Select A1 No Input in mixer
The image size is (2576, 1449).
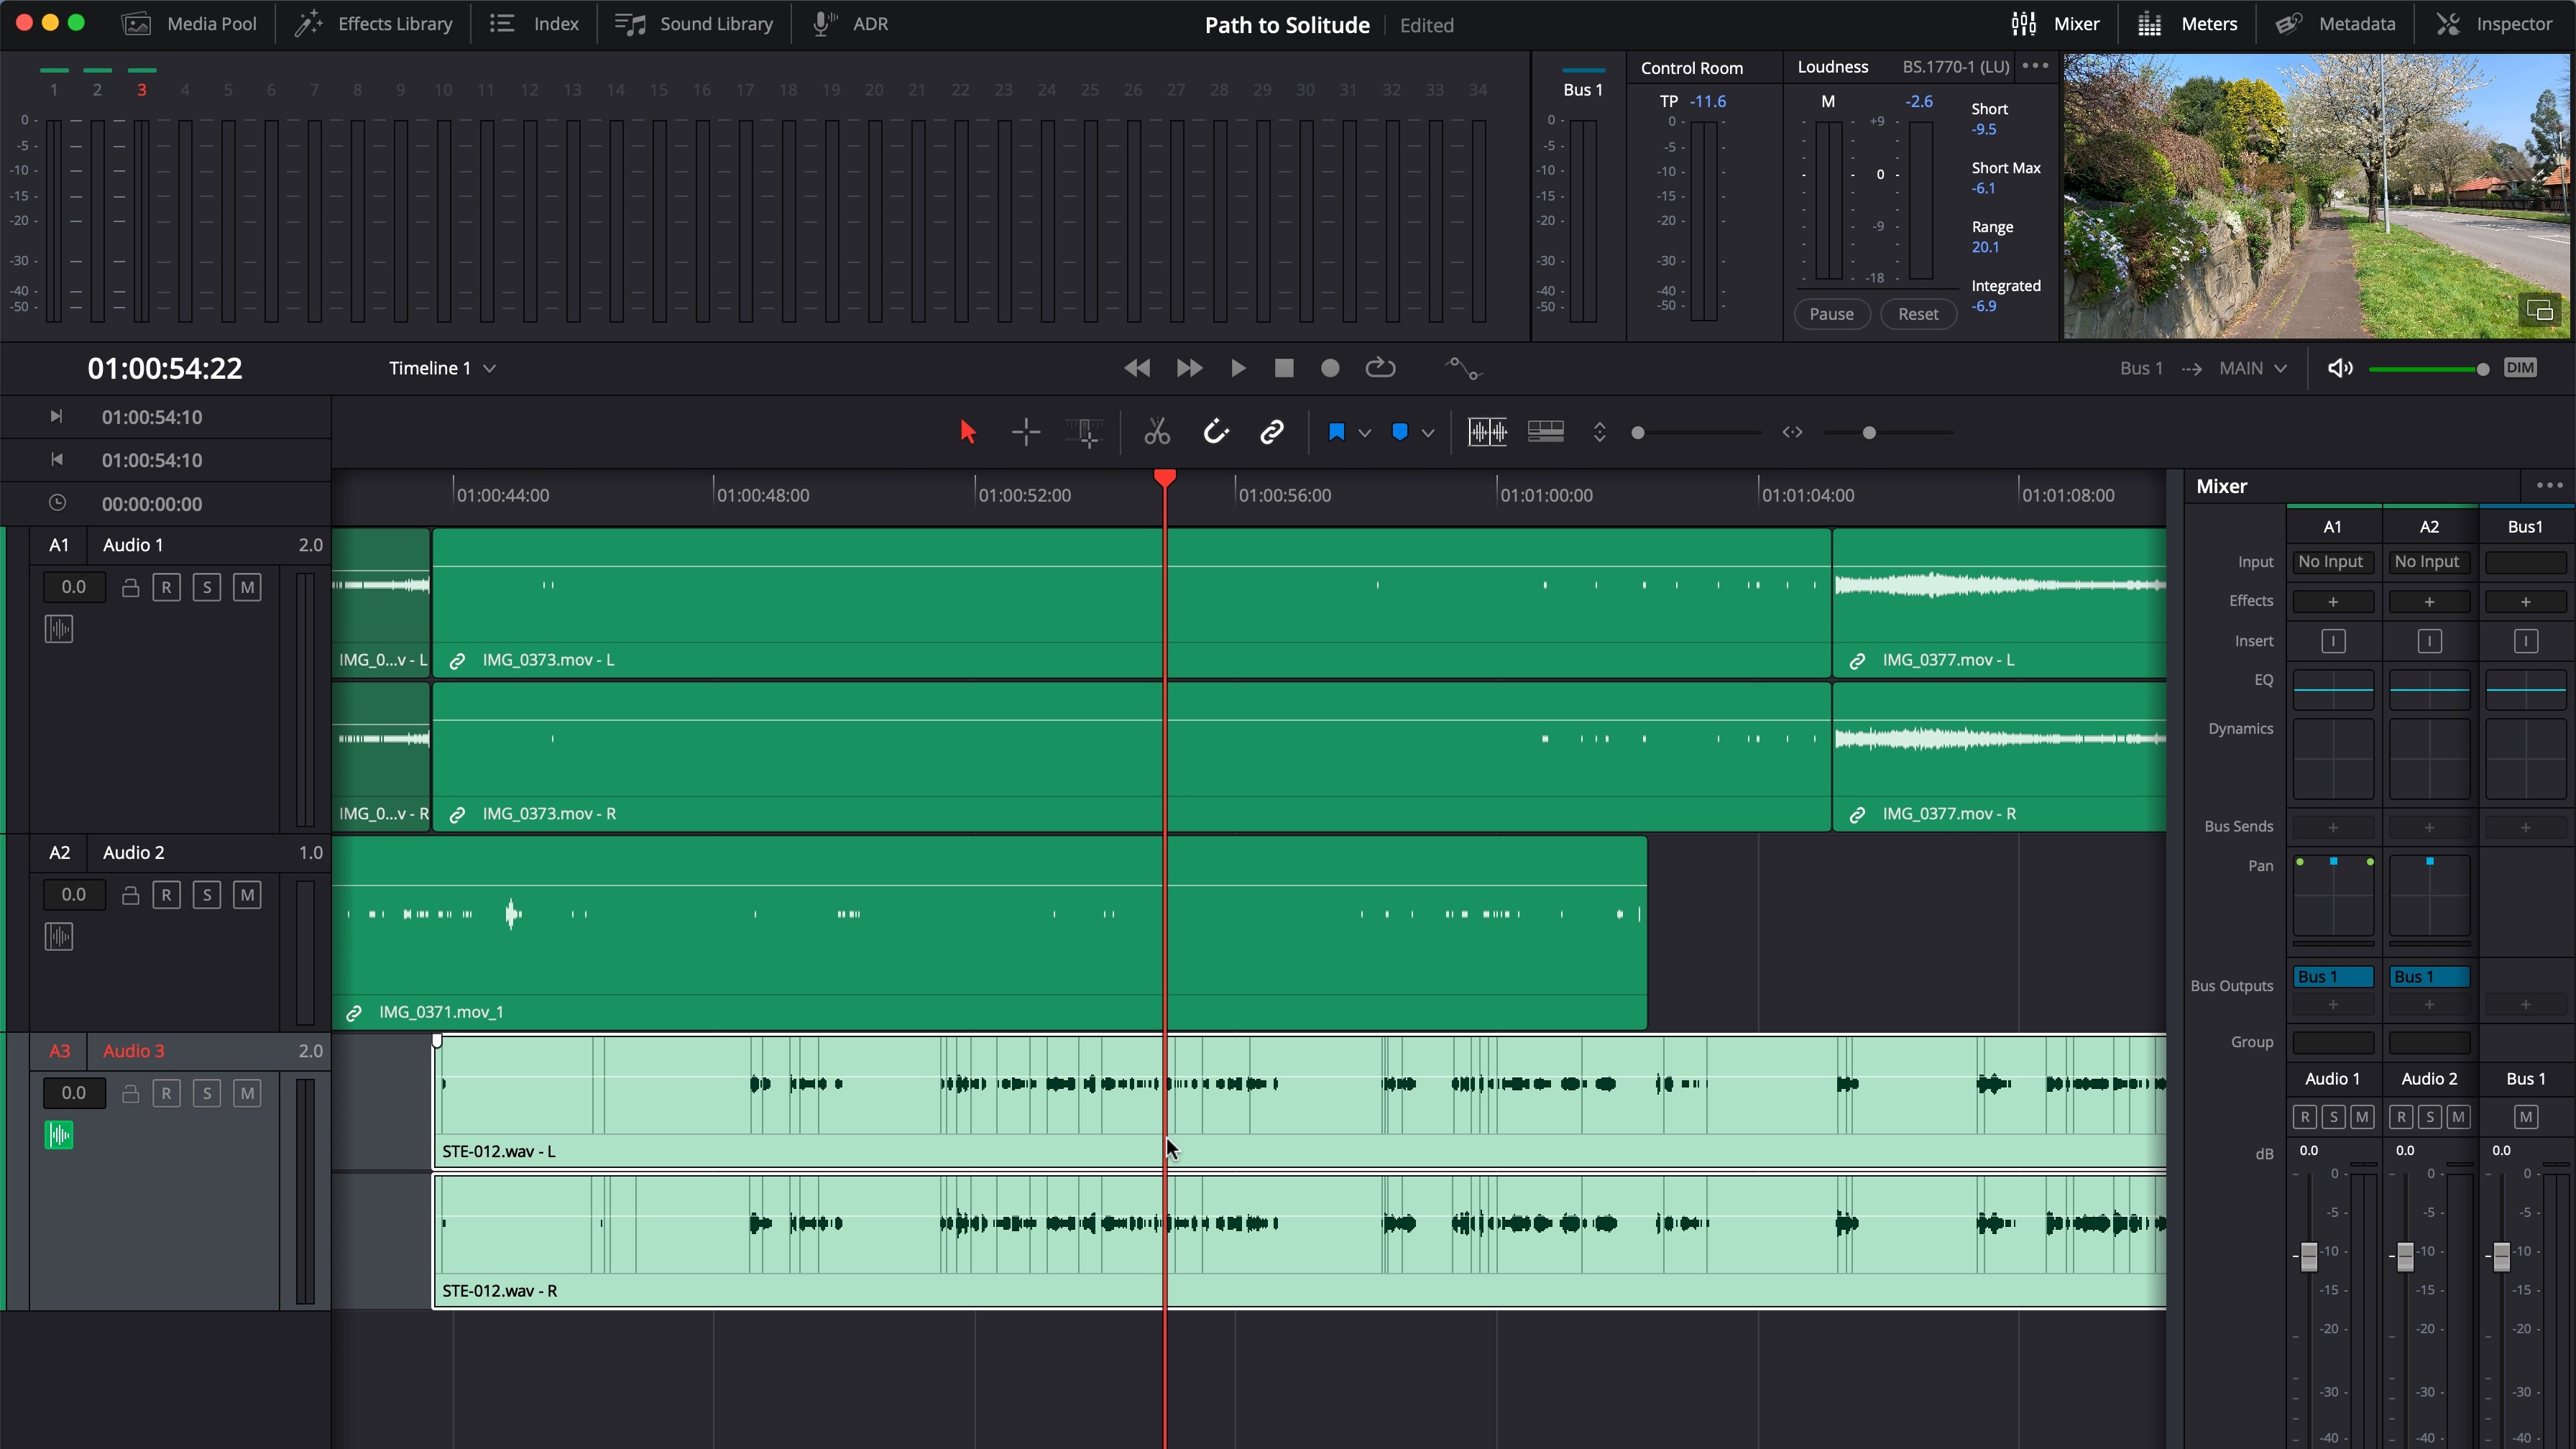(x=2332, y=562)
